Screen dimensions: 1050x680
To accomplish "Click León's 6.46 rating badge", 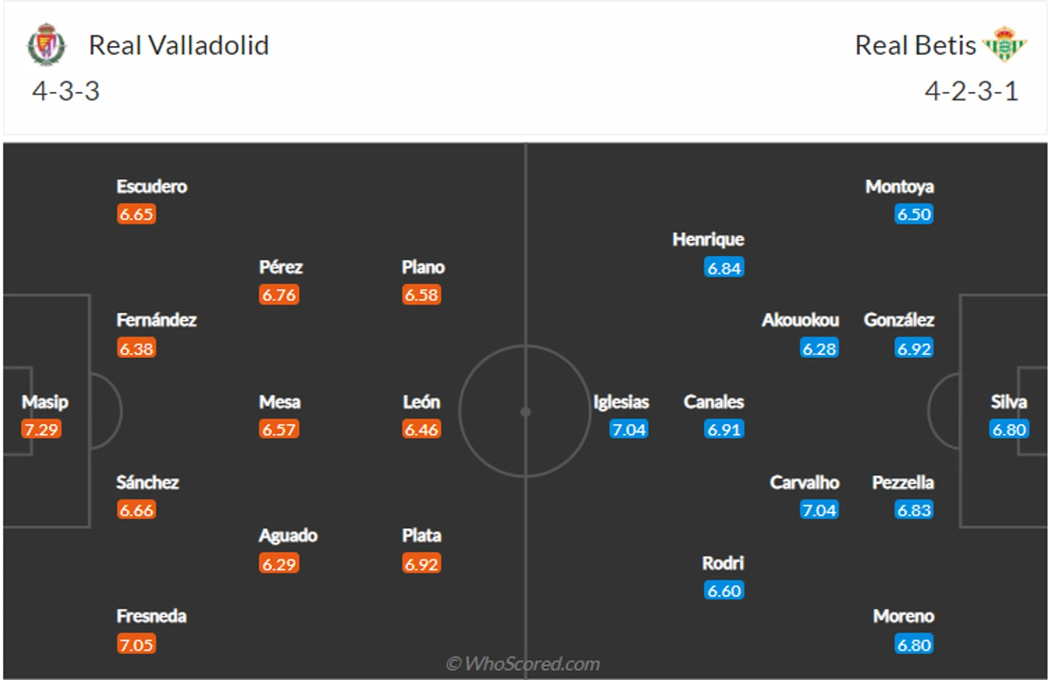I will 421,430.
